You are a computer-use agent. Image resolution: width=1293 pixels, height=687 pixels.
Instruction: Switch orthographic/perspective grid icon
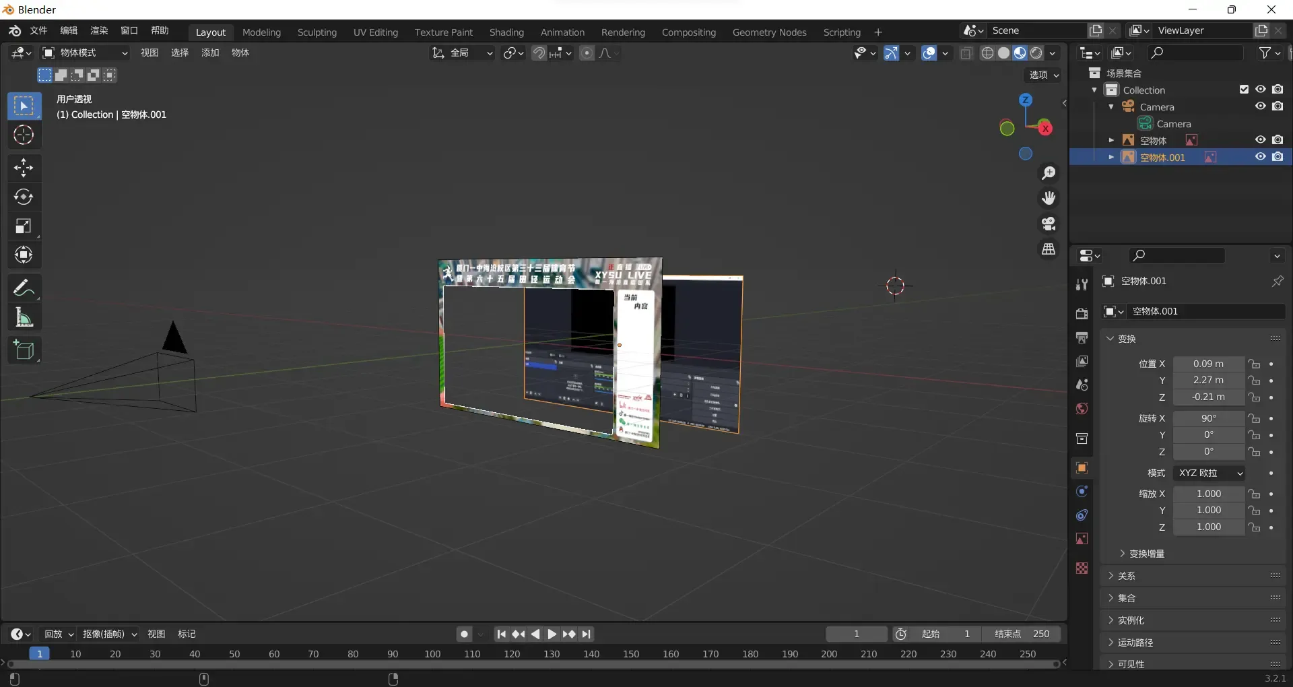pos(1049,249)
